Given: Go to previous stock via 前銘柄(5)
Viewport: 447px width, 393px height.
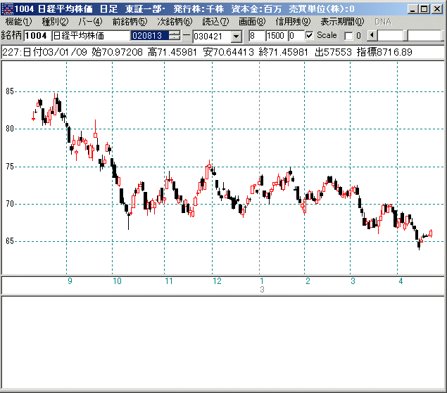Looking at the screenshot, I should 130,22.
